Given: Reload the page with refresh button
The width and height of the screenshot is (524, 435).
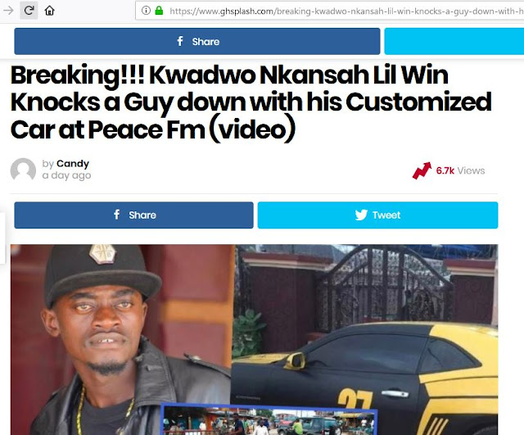Looking at the screenshot, I should 29,11.
